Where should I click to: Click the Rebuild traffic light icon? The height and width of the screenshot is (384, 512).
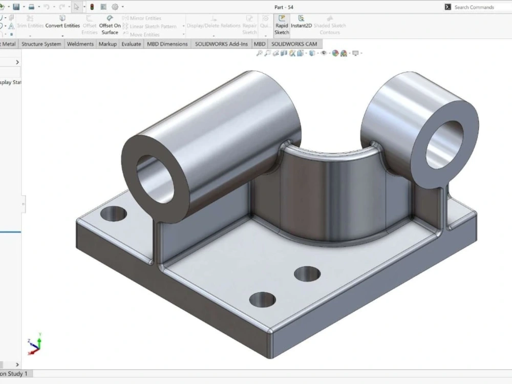92,7
